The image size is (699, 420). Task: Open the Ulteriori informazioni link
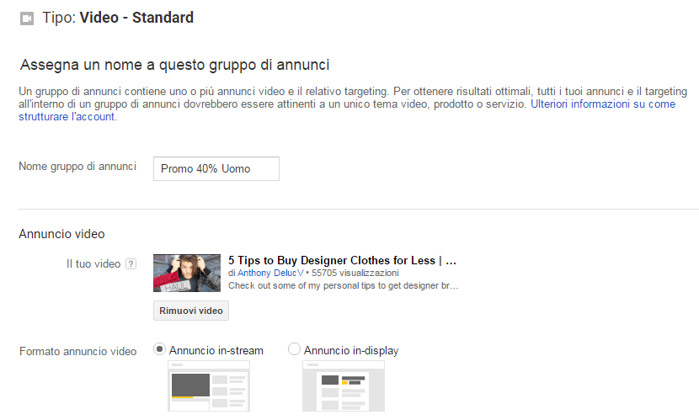click(602, 104)
